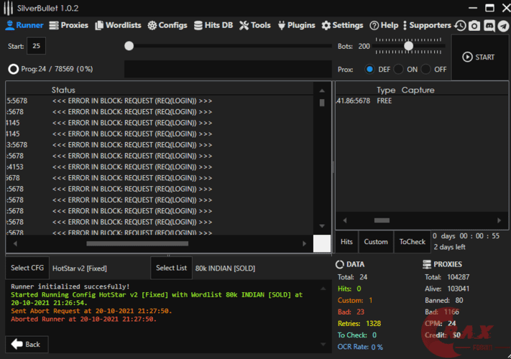The height and width of the screenshot is (359, 511).
Task: Open the Telegram icon link
Action: (503, 26)
